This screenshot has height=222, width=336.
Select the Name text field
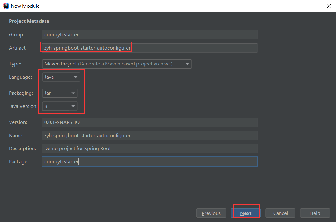coord(149,135)
